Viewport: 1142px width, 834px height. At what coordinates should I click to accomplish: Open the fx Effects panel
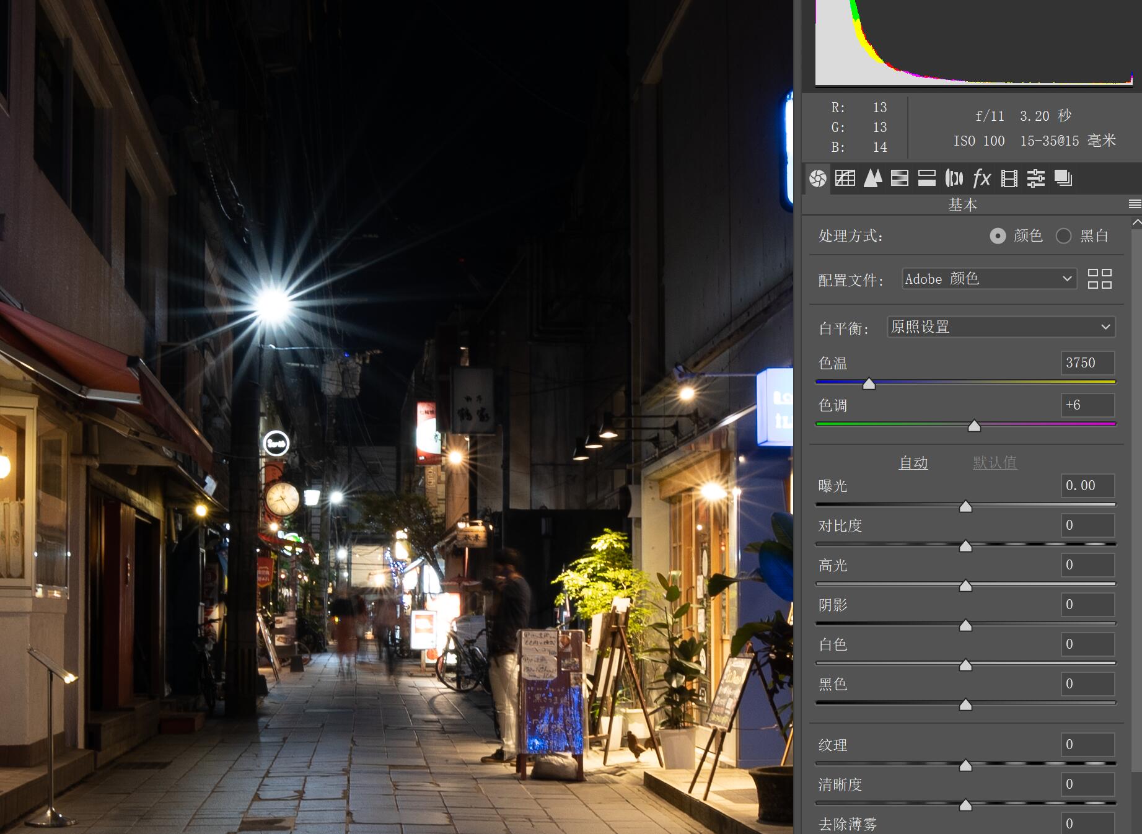click(x=982, y=178)
